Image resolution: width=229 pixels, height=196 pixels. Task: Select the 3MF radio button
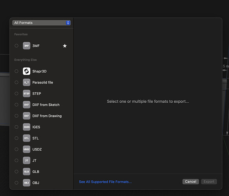(x=16, y=46)
